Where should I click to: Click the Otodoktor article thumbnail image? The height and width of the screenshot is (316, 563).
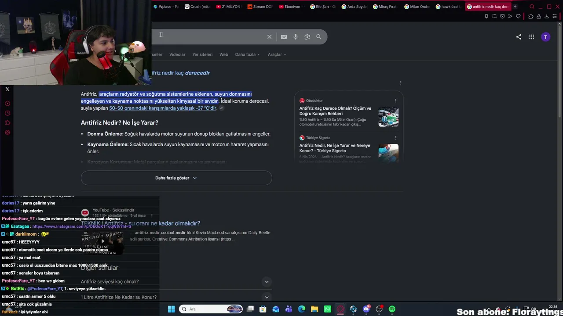pos(388,117)
